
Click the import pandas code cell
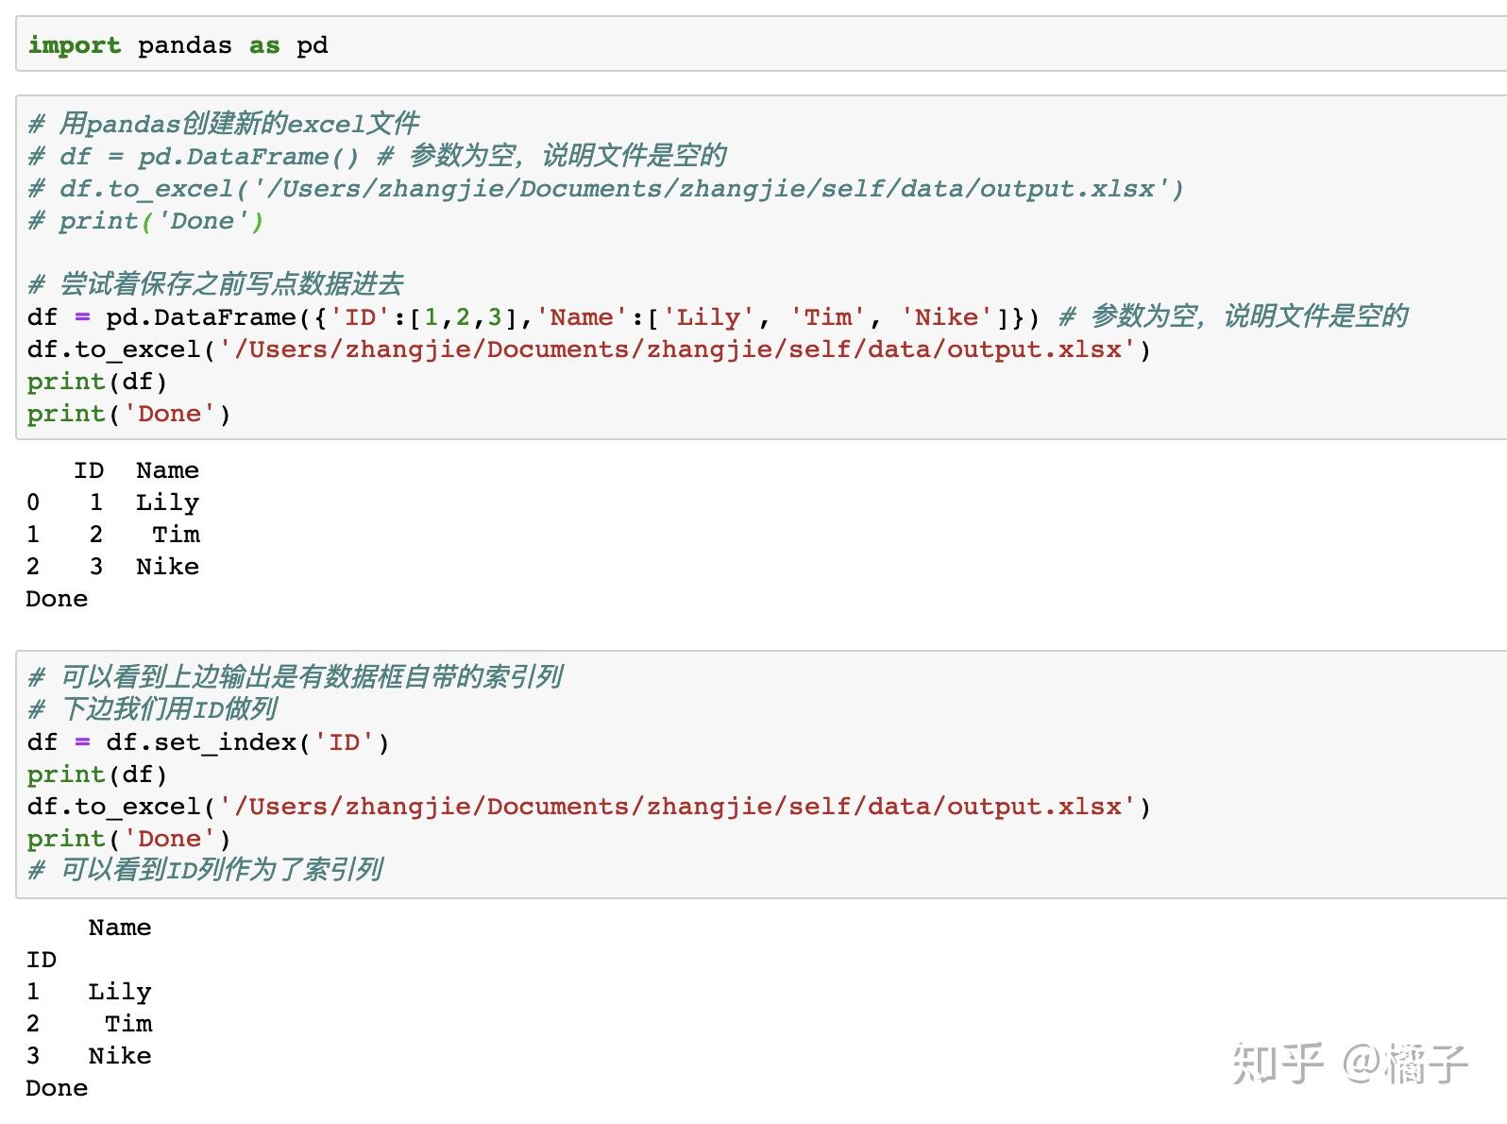click(761, 44)
